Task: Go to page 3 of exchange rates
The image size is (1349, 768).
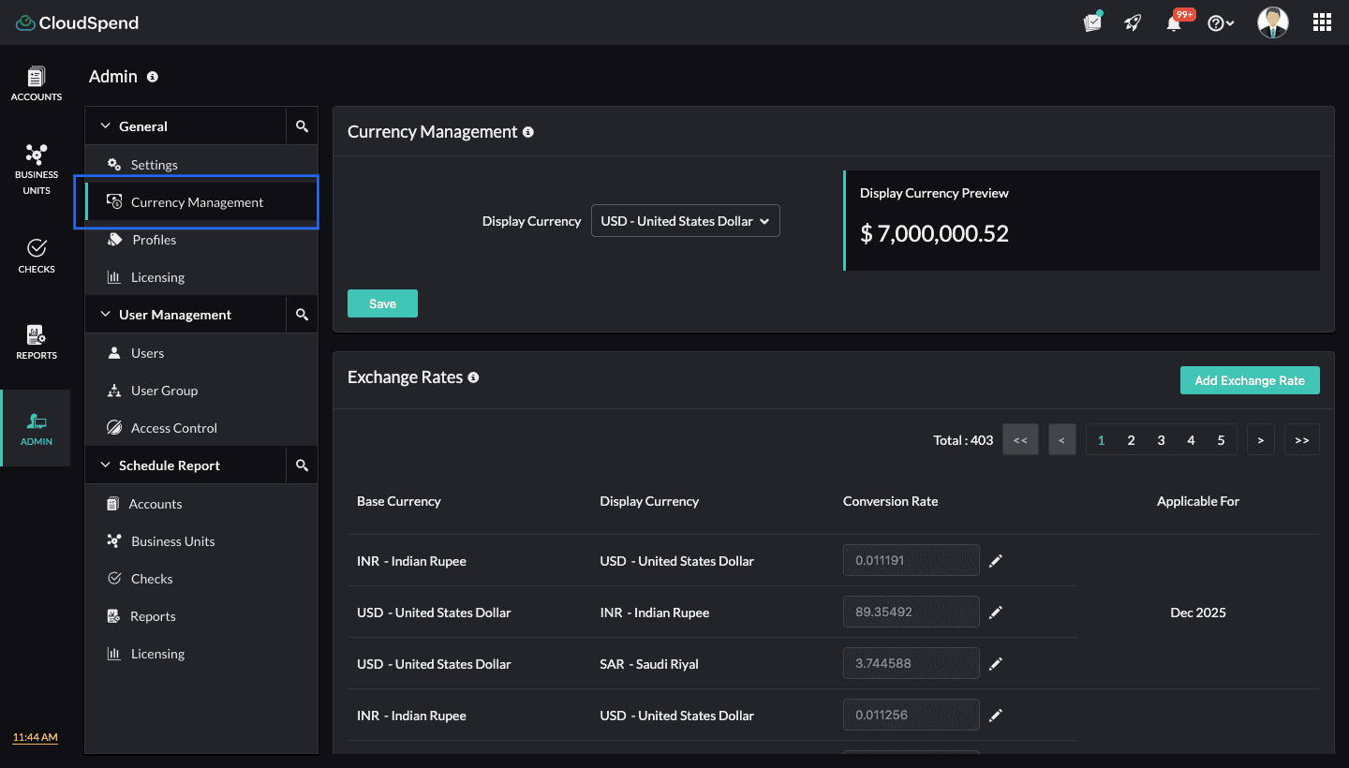Action: click(x=1161, y=439)
